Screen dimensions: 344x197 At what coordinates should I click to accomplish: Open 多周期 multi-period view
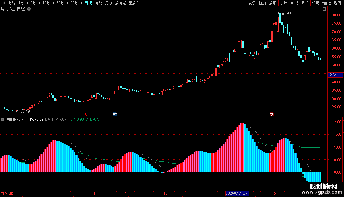pyautogui.click(x=121, y=3)
